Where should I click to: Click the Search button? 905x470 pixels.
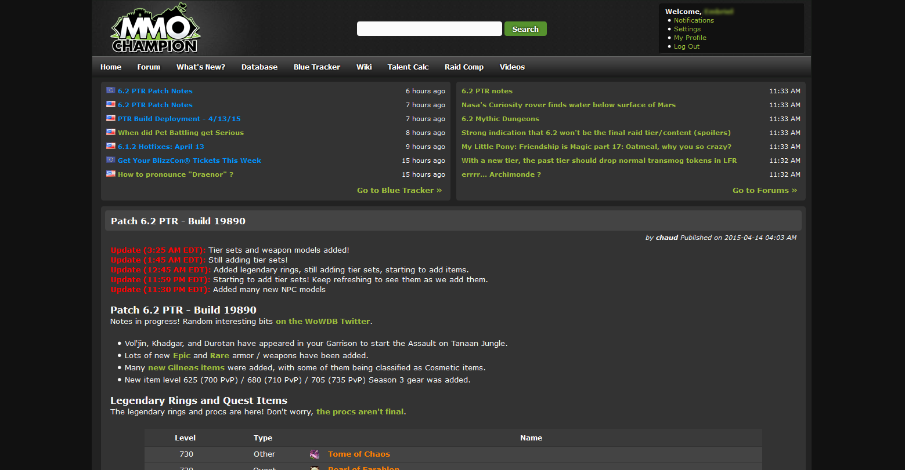[525, 28]
